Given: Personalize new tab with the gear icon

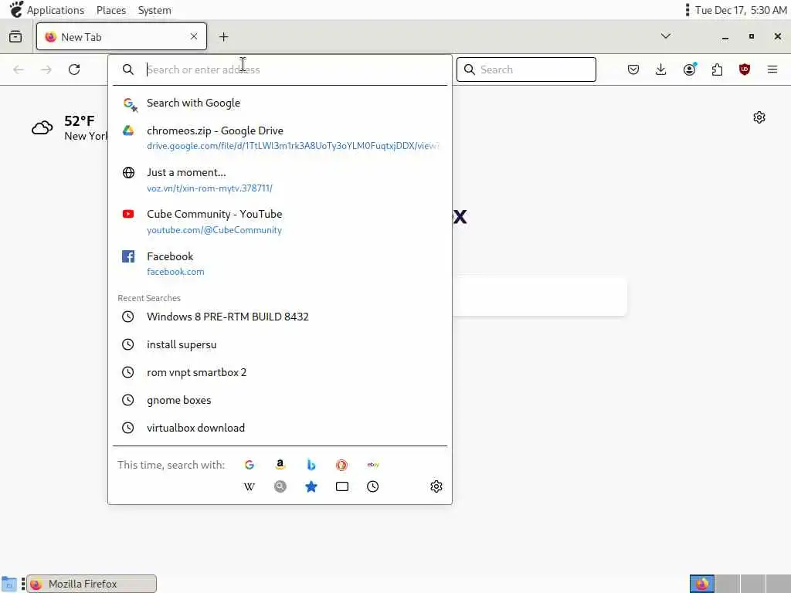Looking at the screenshot, I should [759, 117].
